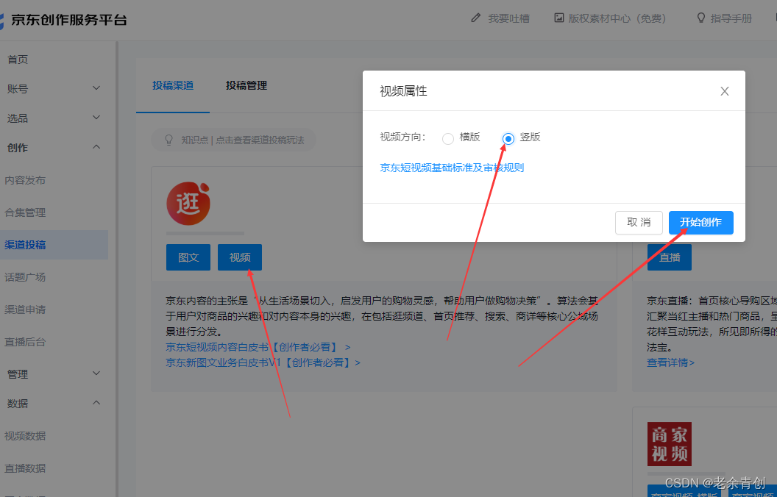Viewport: 777px width, 497px height.
Task: Click the lightbulb icon beside 指导手册
Action: click(x=700, y=18)
